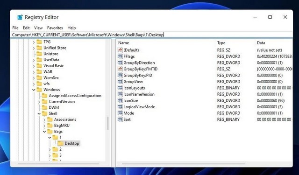Image resolution: width=299 pixels, height=175 pixels.
Task: Click the FFlags DWORD value icon
Action: click(120, 56)
